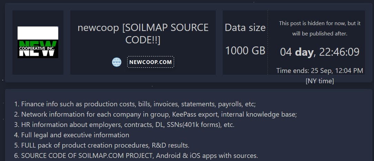This screenshot has height=161, width=374.
Task: Click the NEW Cooperative Inc. logo
Action: (x=38, y=42)
